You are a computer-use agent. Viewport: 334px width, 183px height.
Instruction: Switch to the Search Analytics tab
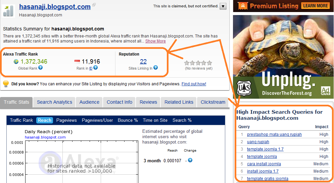(x=54, y=102)
